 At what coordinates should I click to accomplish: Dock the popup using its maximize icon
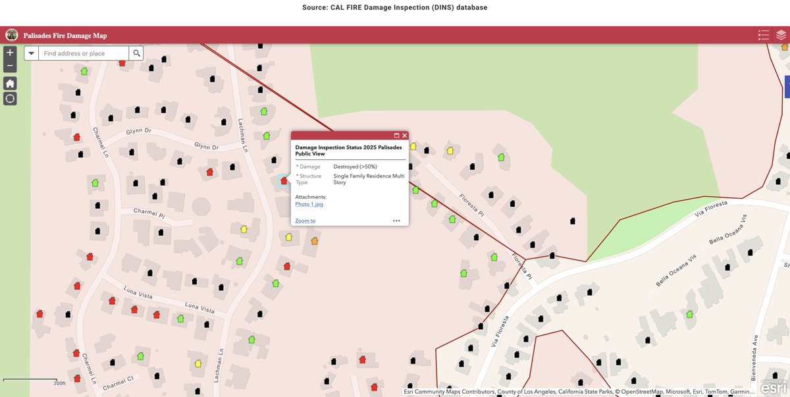396,135
